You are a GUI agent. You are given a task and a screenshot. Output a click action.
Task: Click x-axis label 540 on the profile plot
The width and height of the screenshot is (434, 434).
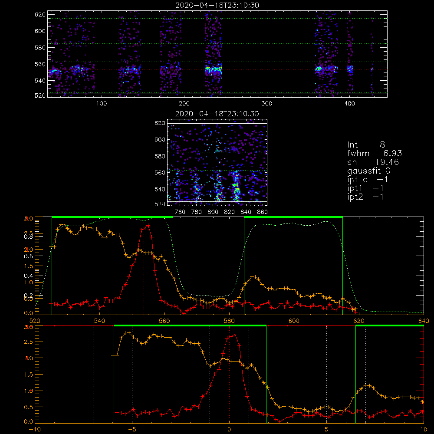(x=100, y=321)
